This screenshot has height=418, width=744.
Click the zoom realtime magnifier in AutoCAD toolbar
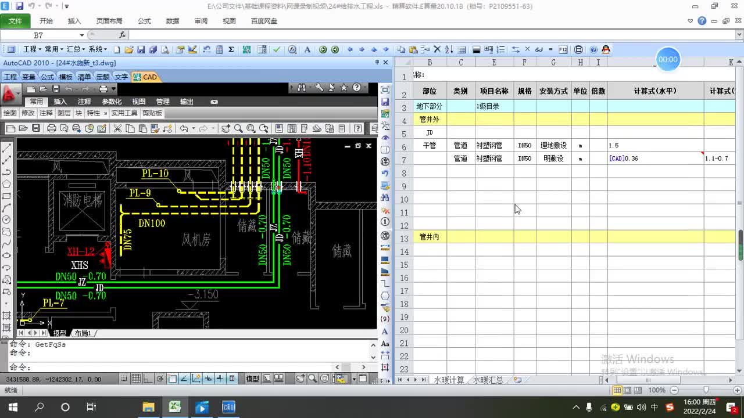tap(238, 128)
